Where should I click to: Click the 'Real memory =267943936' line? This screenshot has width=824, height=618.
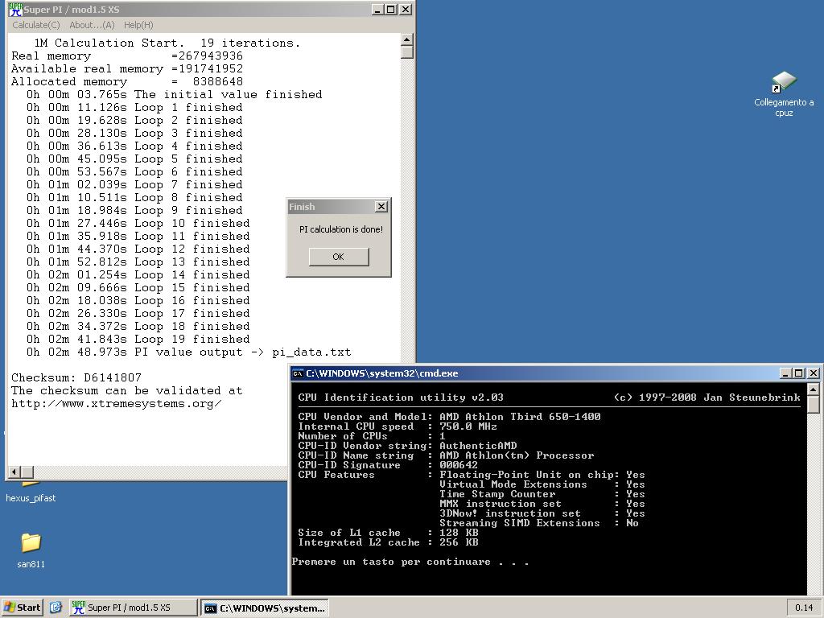click(127, 56)
